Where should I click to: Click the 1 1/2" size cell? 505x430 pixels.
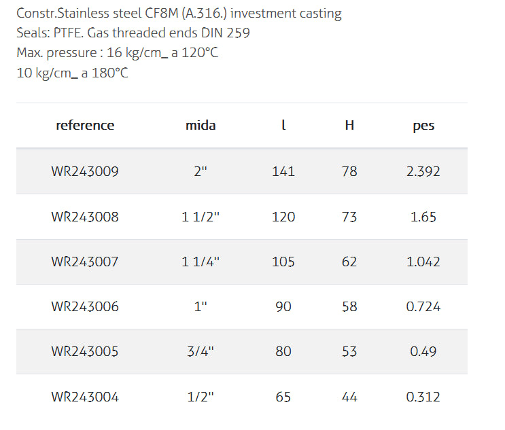[x=201, y=217]
